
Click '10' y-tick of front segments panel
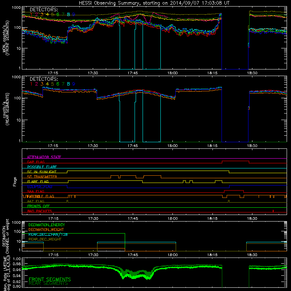(19, 48)
